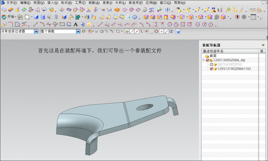
Task: Toggle the midpoint snap point button
Action: [x=137, y=32]
